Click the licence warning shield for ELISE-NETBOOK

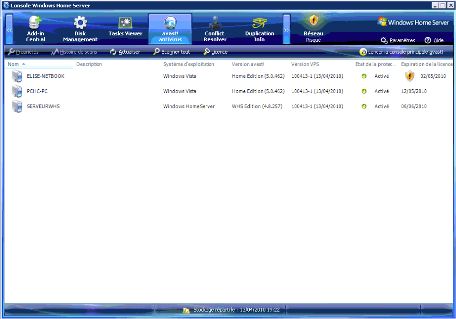pyautogui.click(x=409, y=76)
